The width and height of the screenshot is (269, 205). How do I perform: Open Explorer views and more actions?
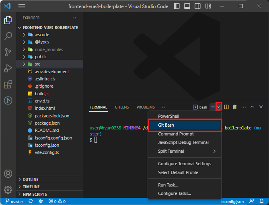pyautogui.click(x=75, y=18)
